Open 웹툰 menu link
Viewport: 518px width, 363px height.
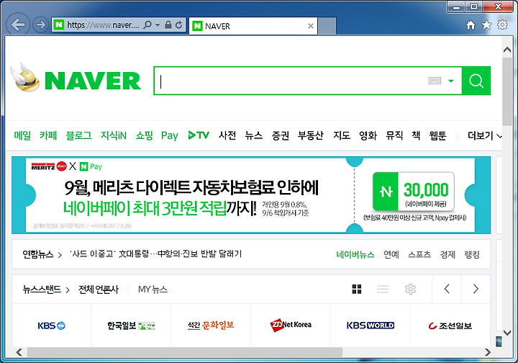437,135
